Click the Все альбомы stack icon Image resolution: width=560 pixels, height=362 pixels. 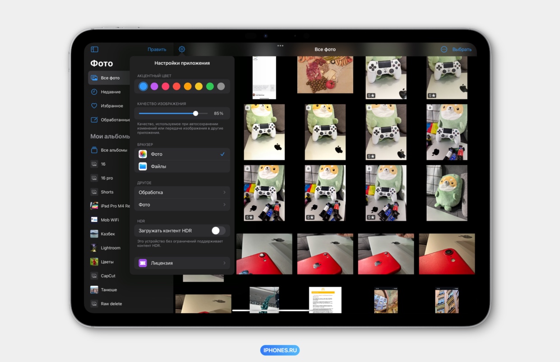coord(94,150)
